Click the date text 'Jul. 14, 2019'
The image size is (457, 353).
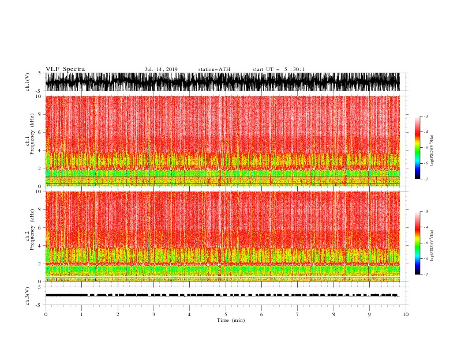(161, 69)
